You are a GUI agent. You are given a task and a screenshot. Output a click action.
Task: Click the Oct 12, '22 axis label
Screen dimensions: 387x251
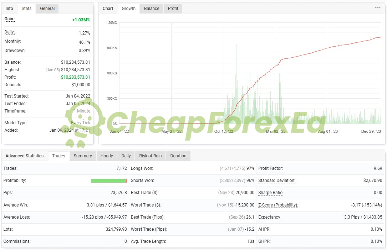pos(224,131)
